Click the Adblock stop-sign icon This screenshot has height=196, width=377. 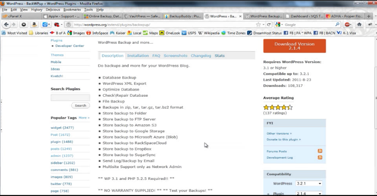pos(347,24)
